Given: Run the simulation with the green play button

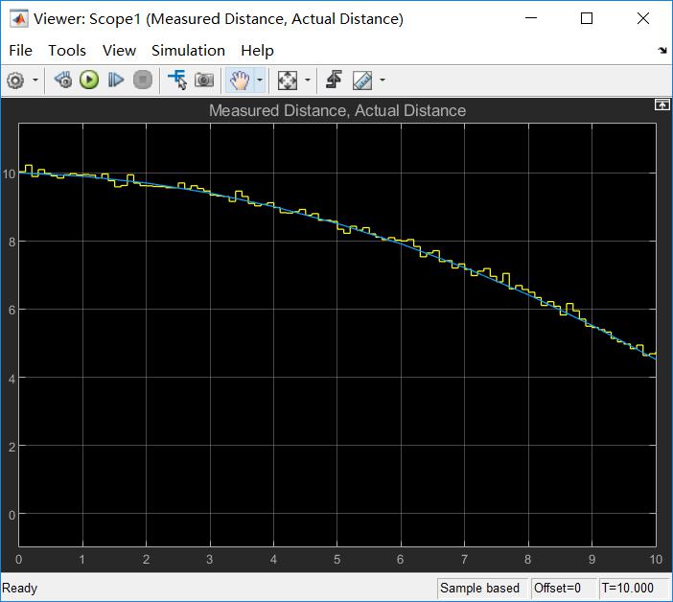Looking at the screenshot, I should 89,80.
